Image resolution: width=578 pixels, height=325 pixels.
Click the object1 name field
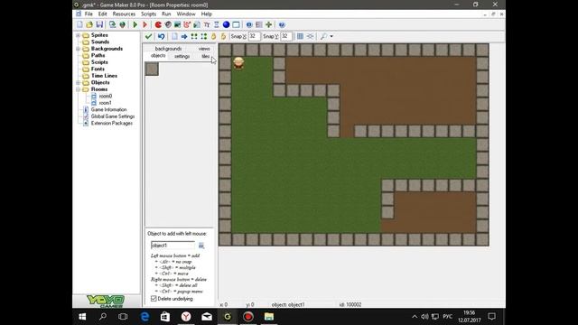point(172,246)
